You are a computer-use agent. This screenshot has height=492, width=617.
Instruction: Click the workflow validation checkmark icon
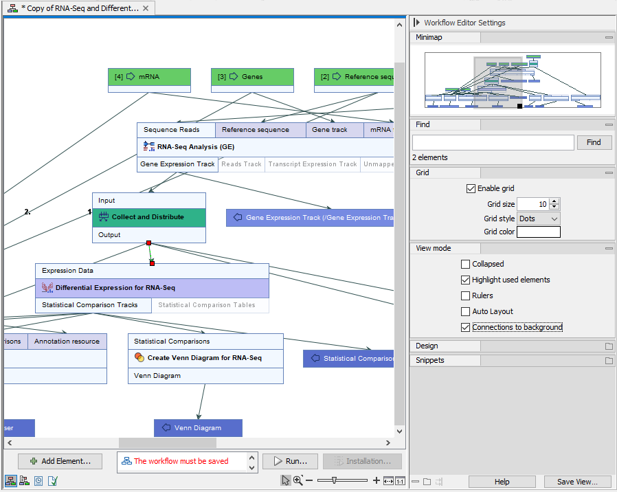(52, 480)
